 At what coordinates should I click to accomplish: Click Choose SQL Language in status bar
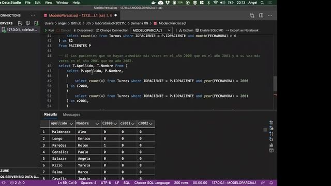pyautogui.click(x=152, y=182)
